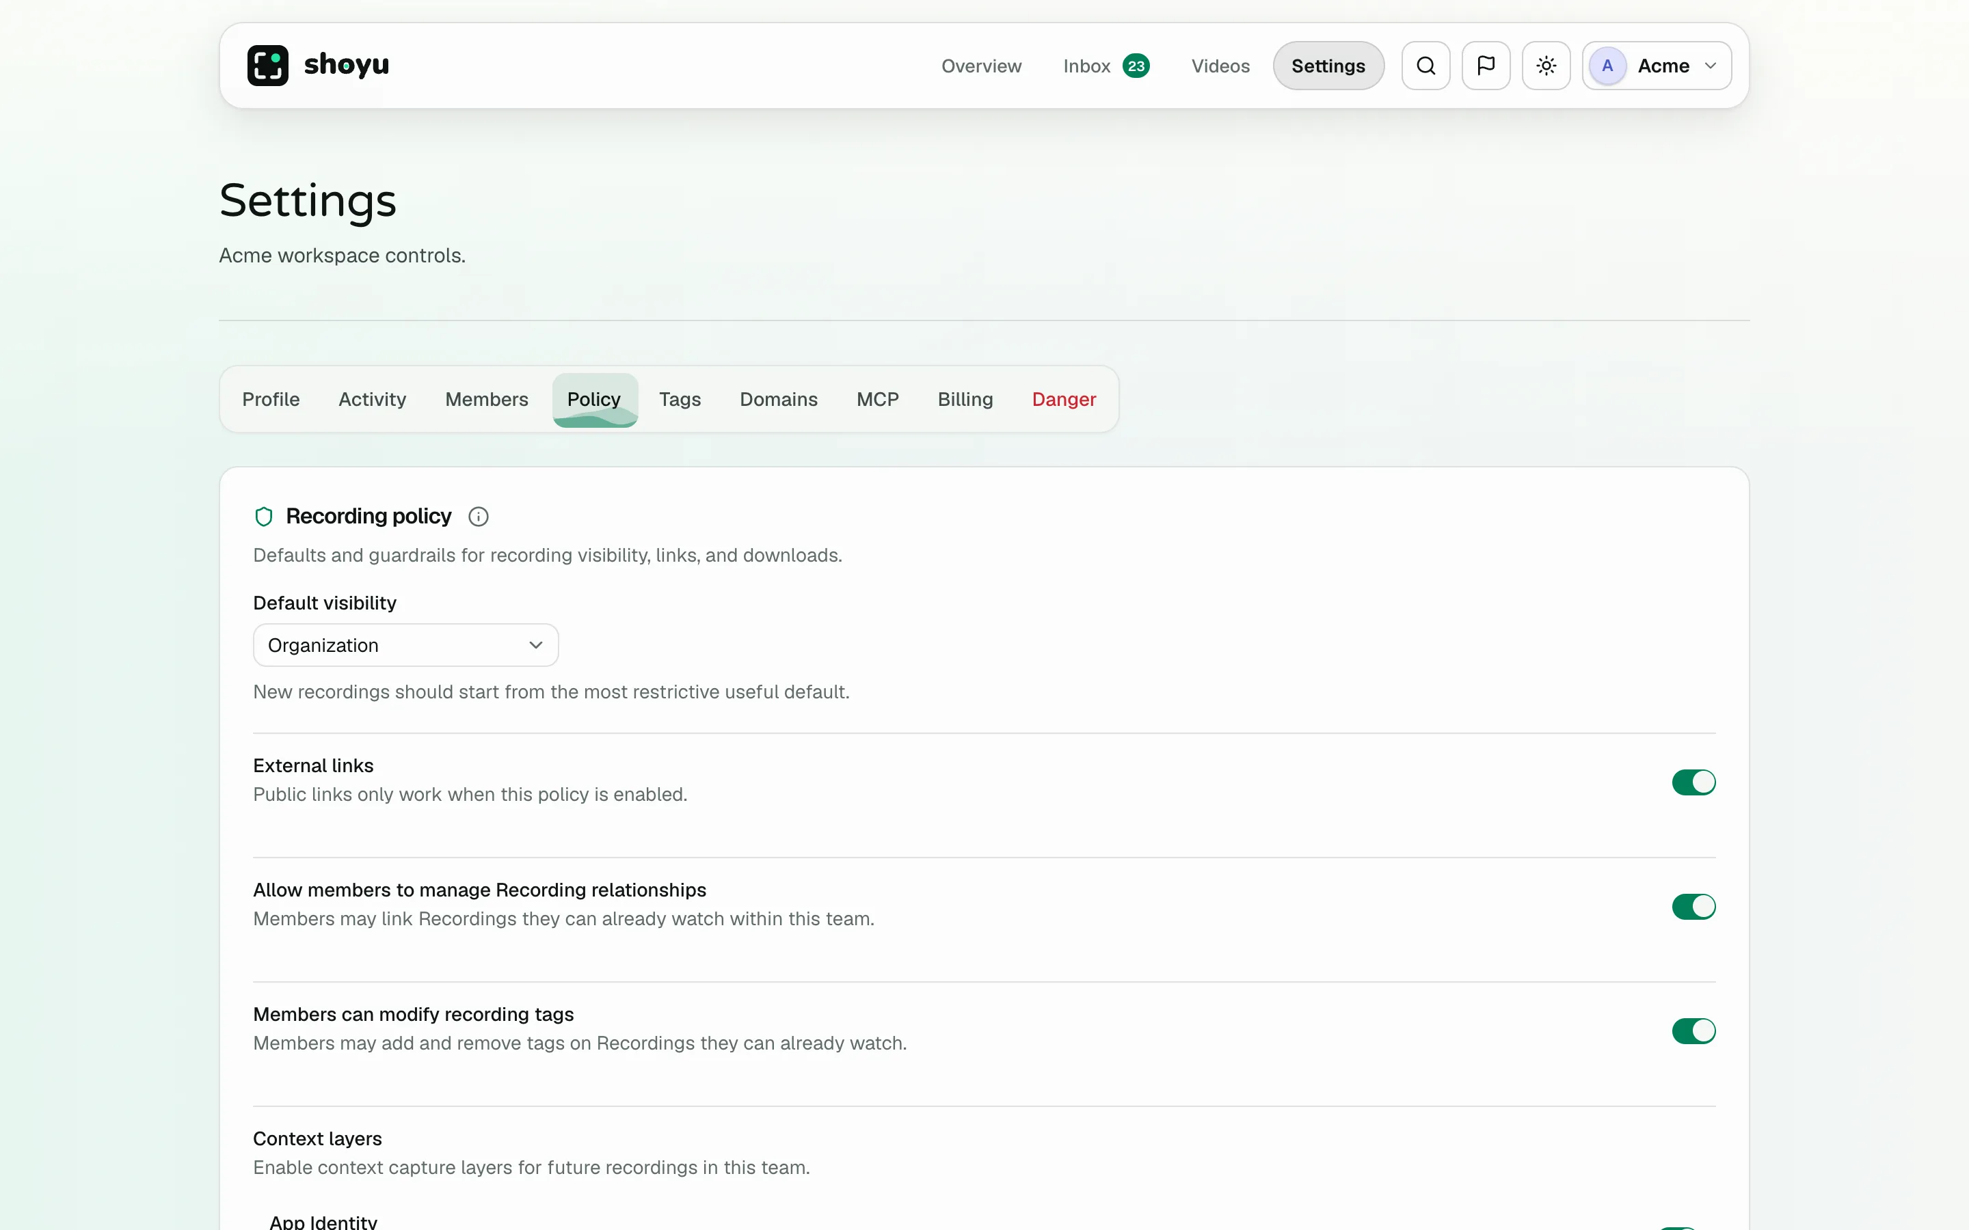Screen dimensions: 1969x1230
Task: Click the flag icon in header
Action: click(x=1486, y=65)
